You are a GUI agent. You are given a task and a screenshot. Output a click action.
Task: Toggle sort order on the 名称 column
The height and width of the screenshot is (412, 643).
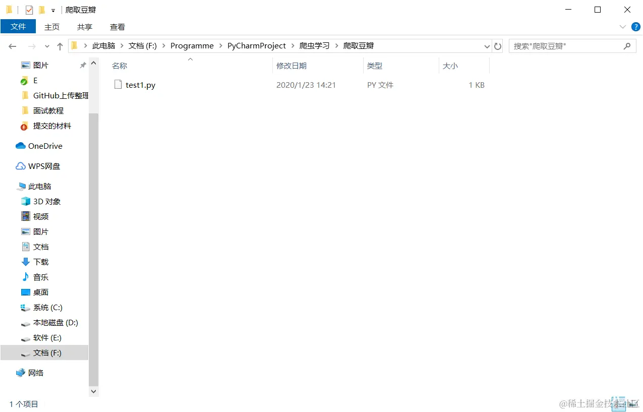(120, 65)
